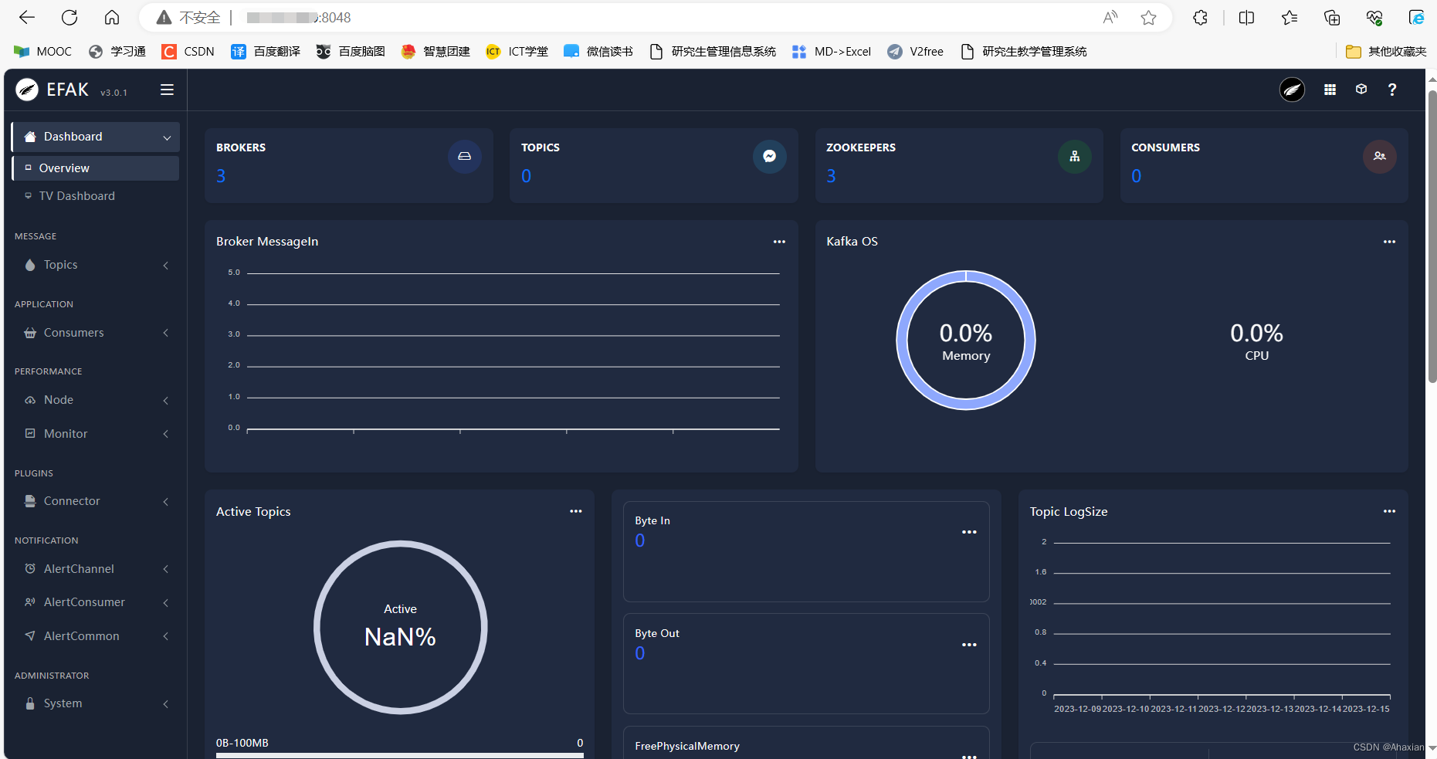Open the 百度翻译 bookmark
1437x759 pixels.
click(265, 52)
